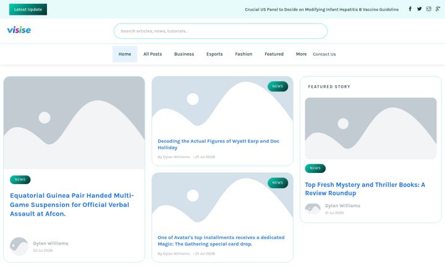Open the All Posts menu item

coord(153,54)
